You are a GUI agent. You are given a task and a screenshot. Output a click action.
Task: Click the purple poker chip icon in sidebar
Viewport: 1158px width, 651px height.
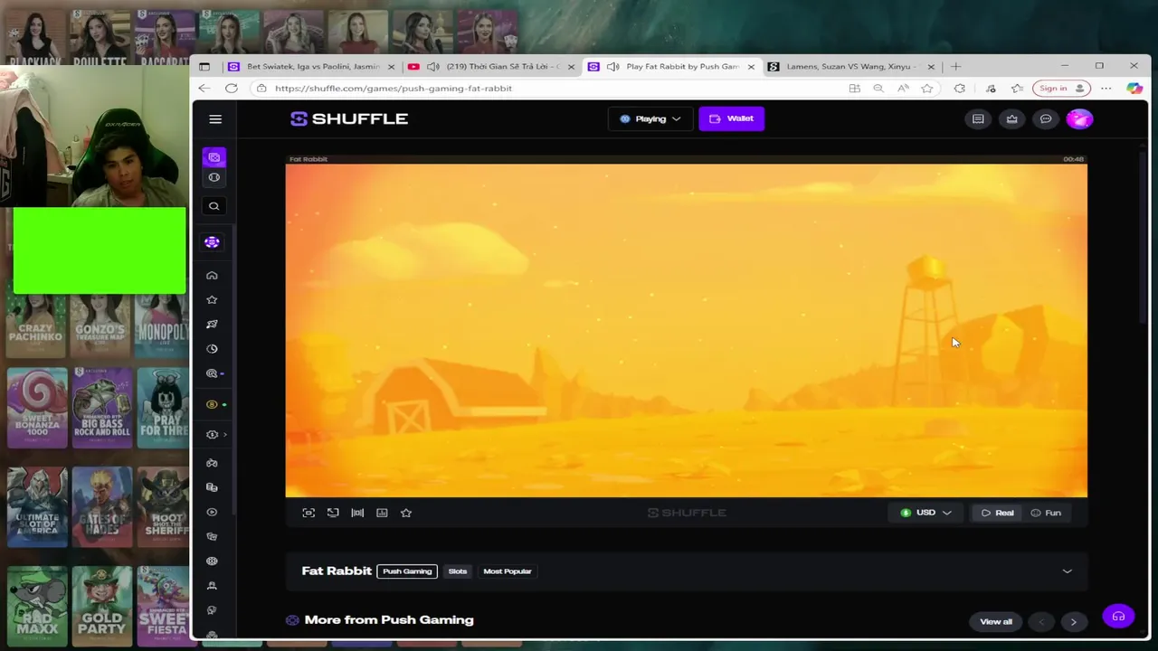coord(212,242)
